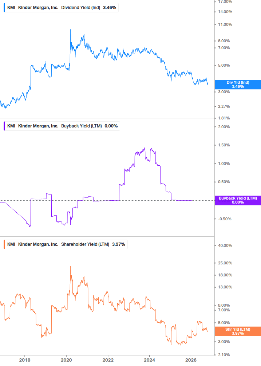Click the 18.00% tick on shareholder yield axis
Image resolution: width=261 pixels, height=366 pixels.
225,275
